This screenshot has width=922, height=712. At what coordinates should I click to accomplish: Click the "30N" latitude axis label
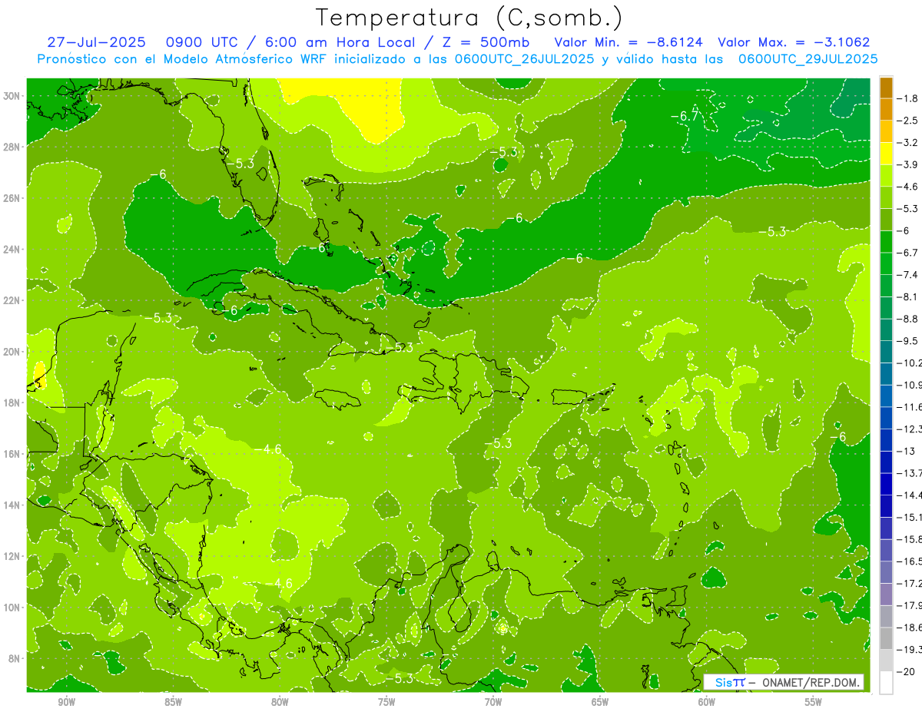[11, 96]
